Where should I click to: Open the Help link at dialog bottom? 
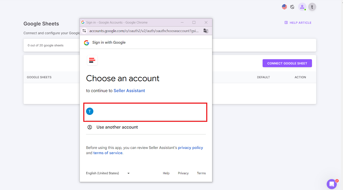tap(166, 173)
